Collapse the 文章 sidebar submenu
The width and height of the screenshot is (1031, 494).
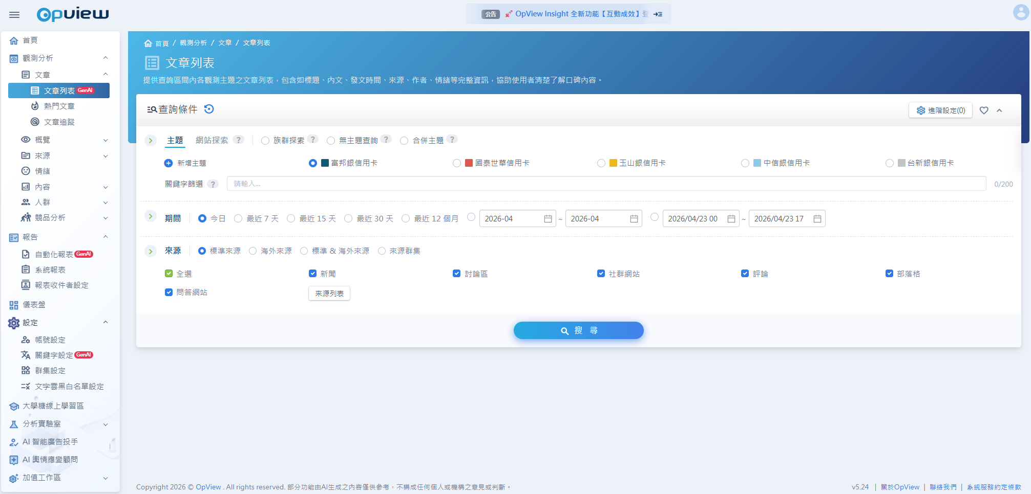click(106, 74)
